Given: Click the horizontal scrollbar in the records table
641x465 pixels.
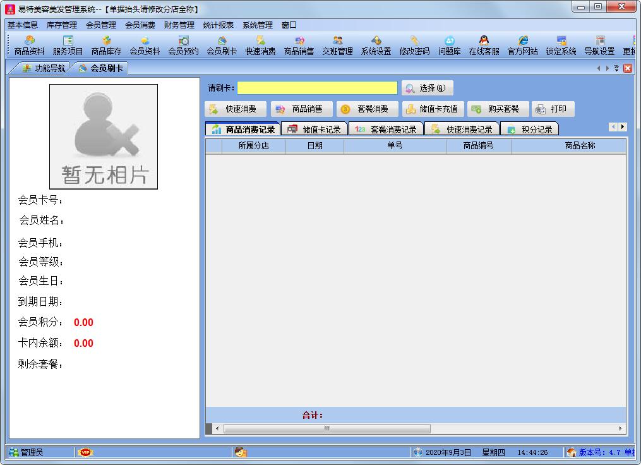Looking at the screenshot, I should tap(326, 428).
